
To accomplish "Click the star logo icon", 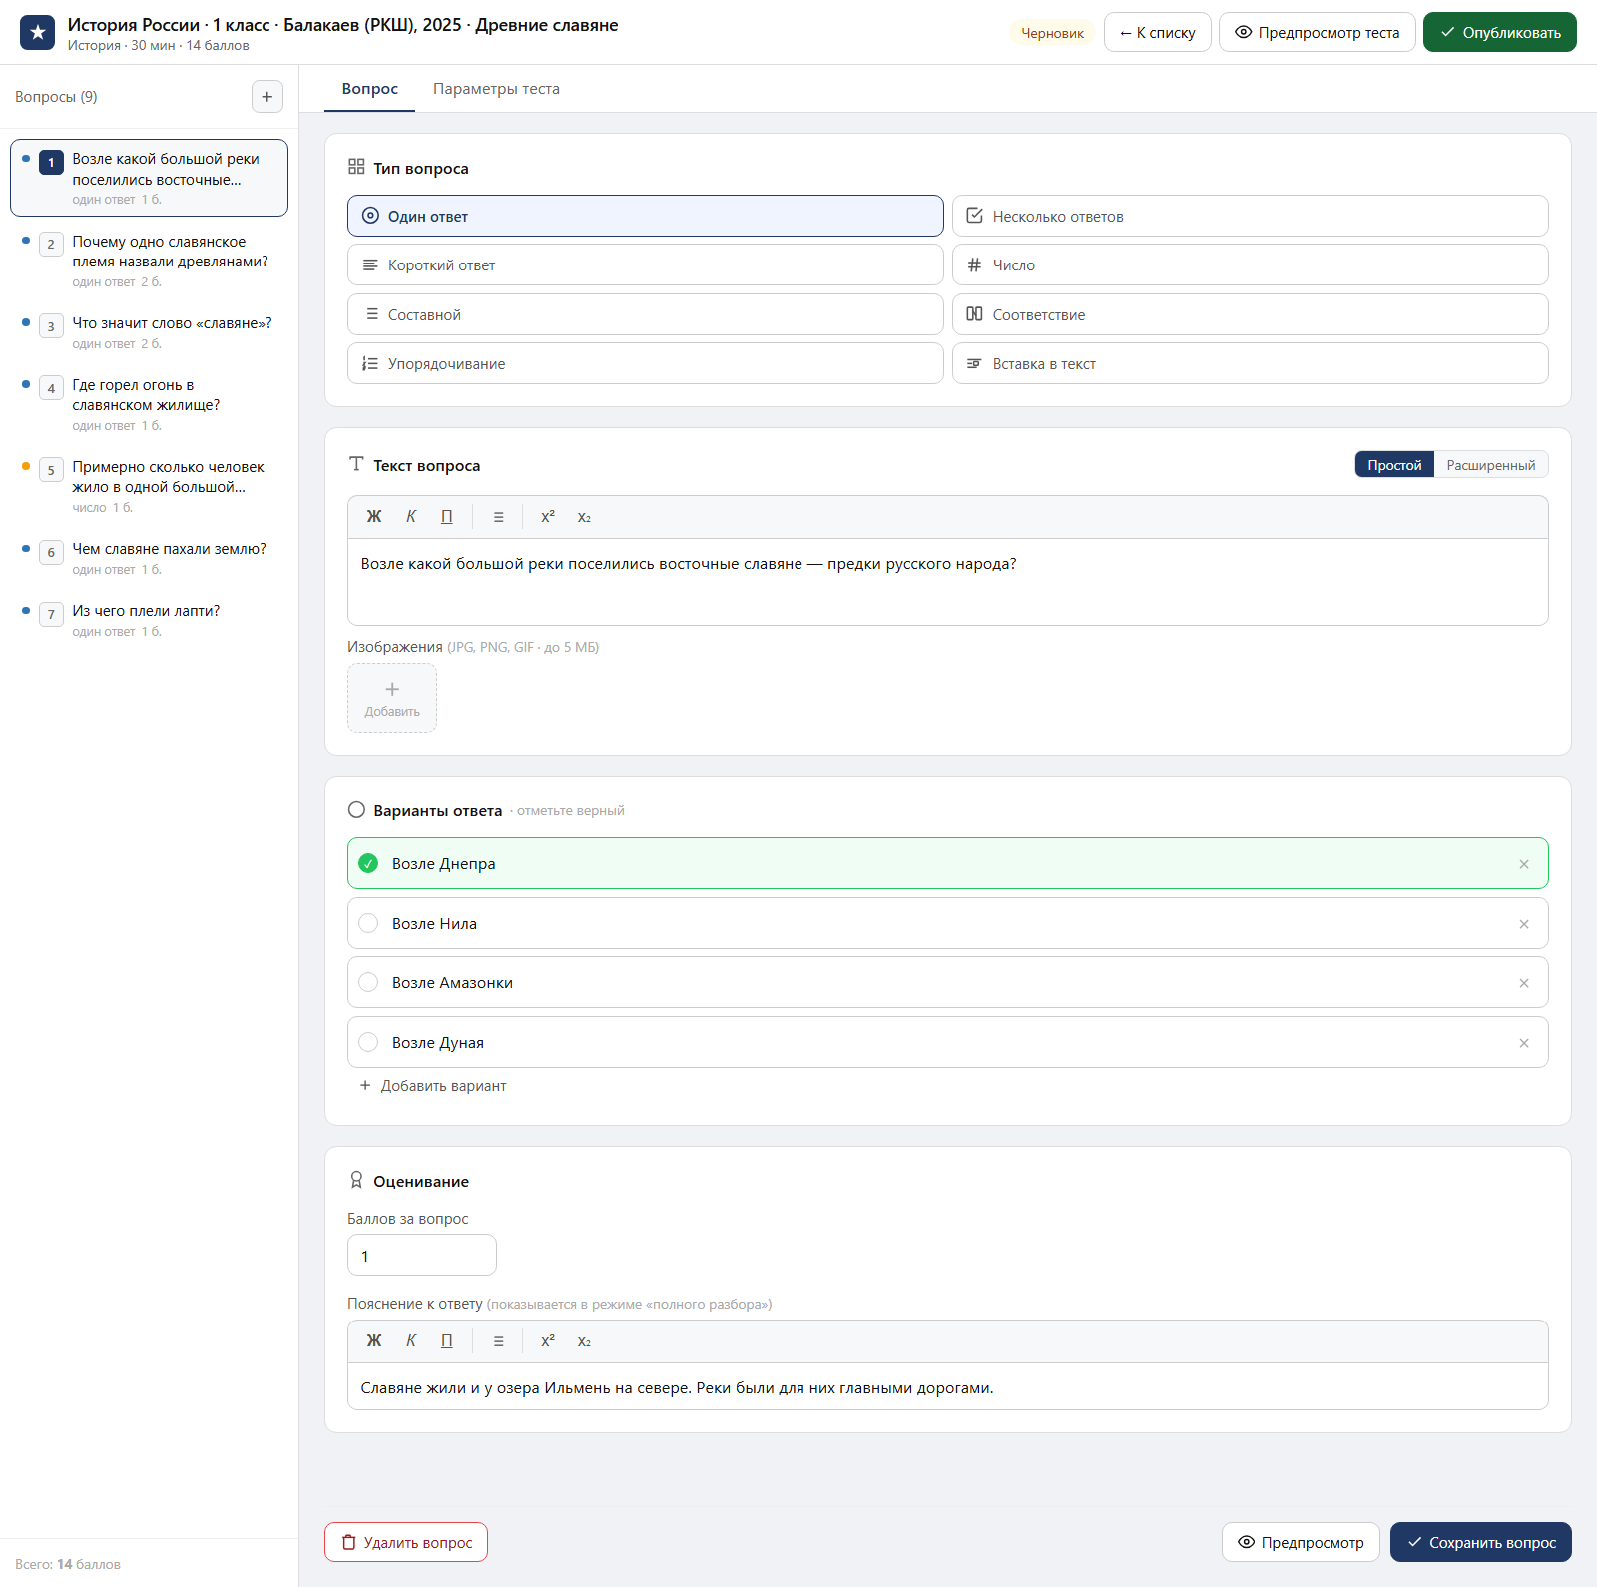I will click(x=38, y=33).
